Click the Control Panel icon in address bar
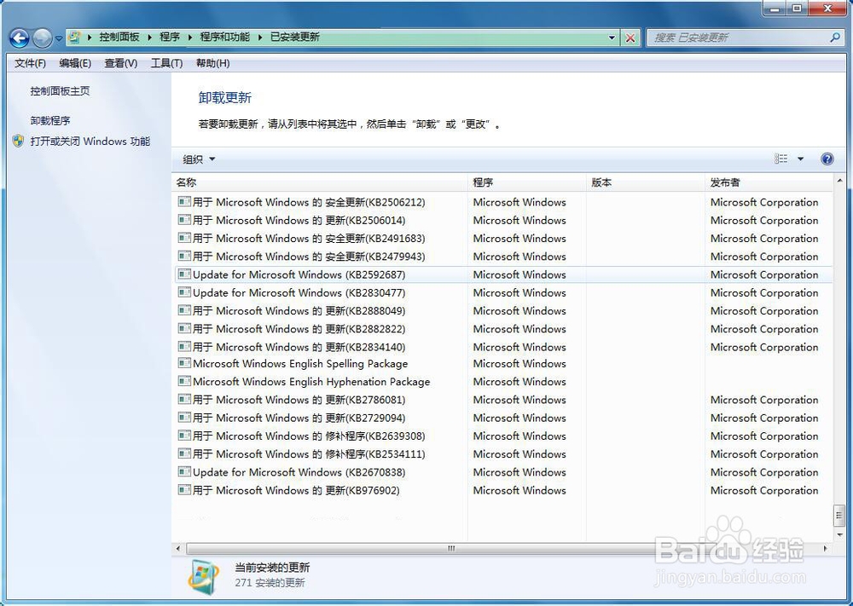Image resolution: width=853 pixels, height=606 pixels. 74,38
